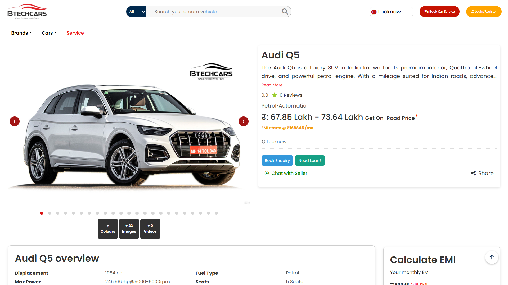Click the Petrol fuel type value
The height and width of the screenshot is (285, 508).
coord(292,273)
